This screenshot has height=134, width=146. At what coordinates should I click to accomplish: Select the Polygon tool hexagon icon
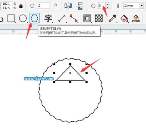pyautogui.click(x=34, y=18)
